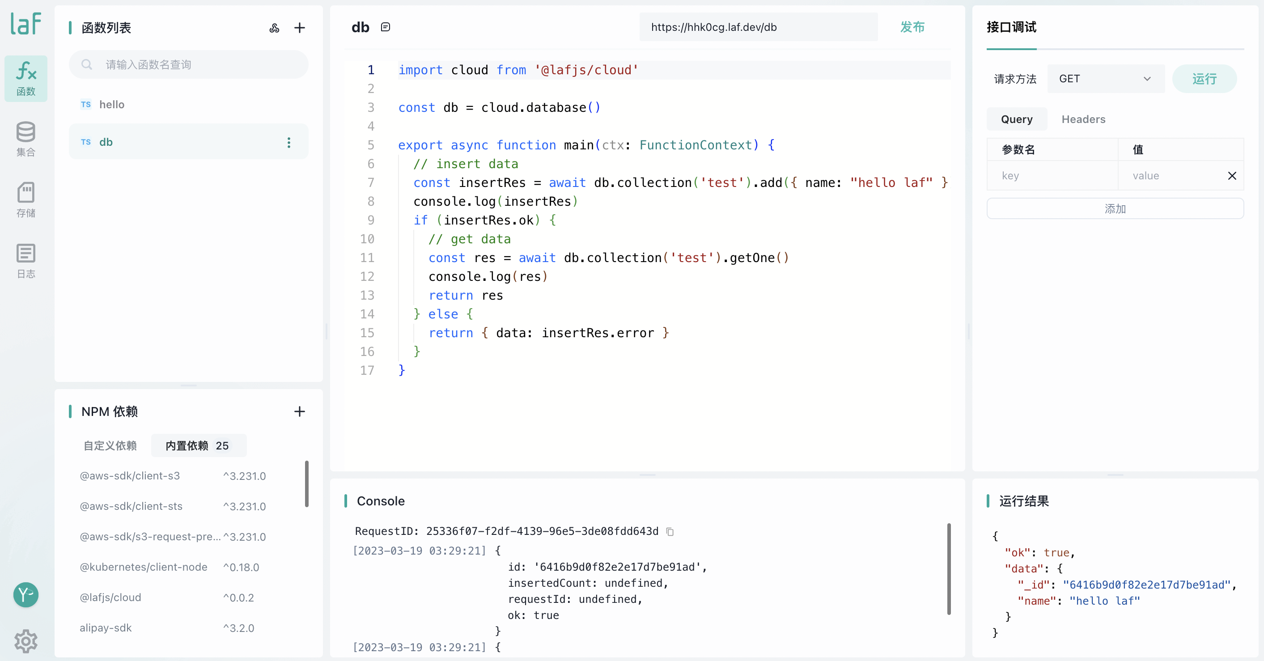Remove the key/value query parameter row
The width and height of the screenshot is (1264, 661).
point(1232,176)
